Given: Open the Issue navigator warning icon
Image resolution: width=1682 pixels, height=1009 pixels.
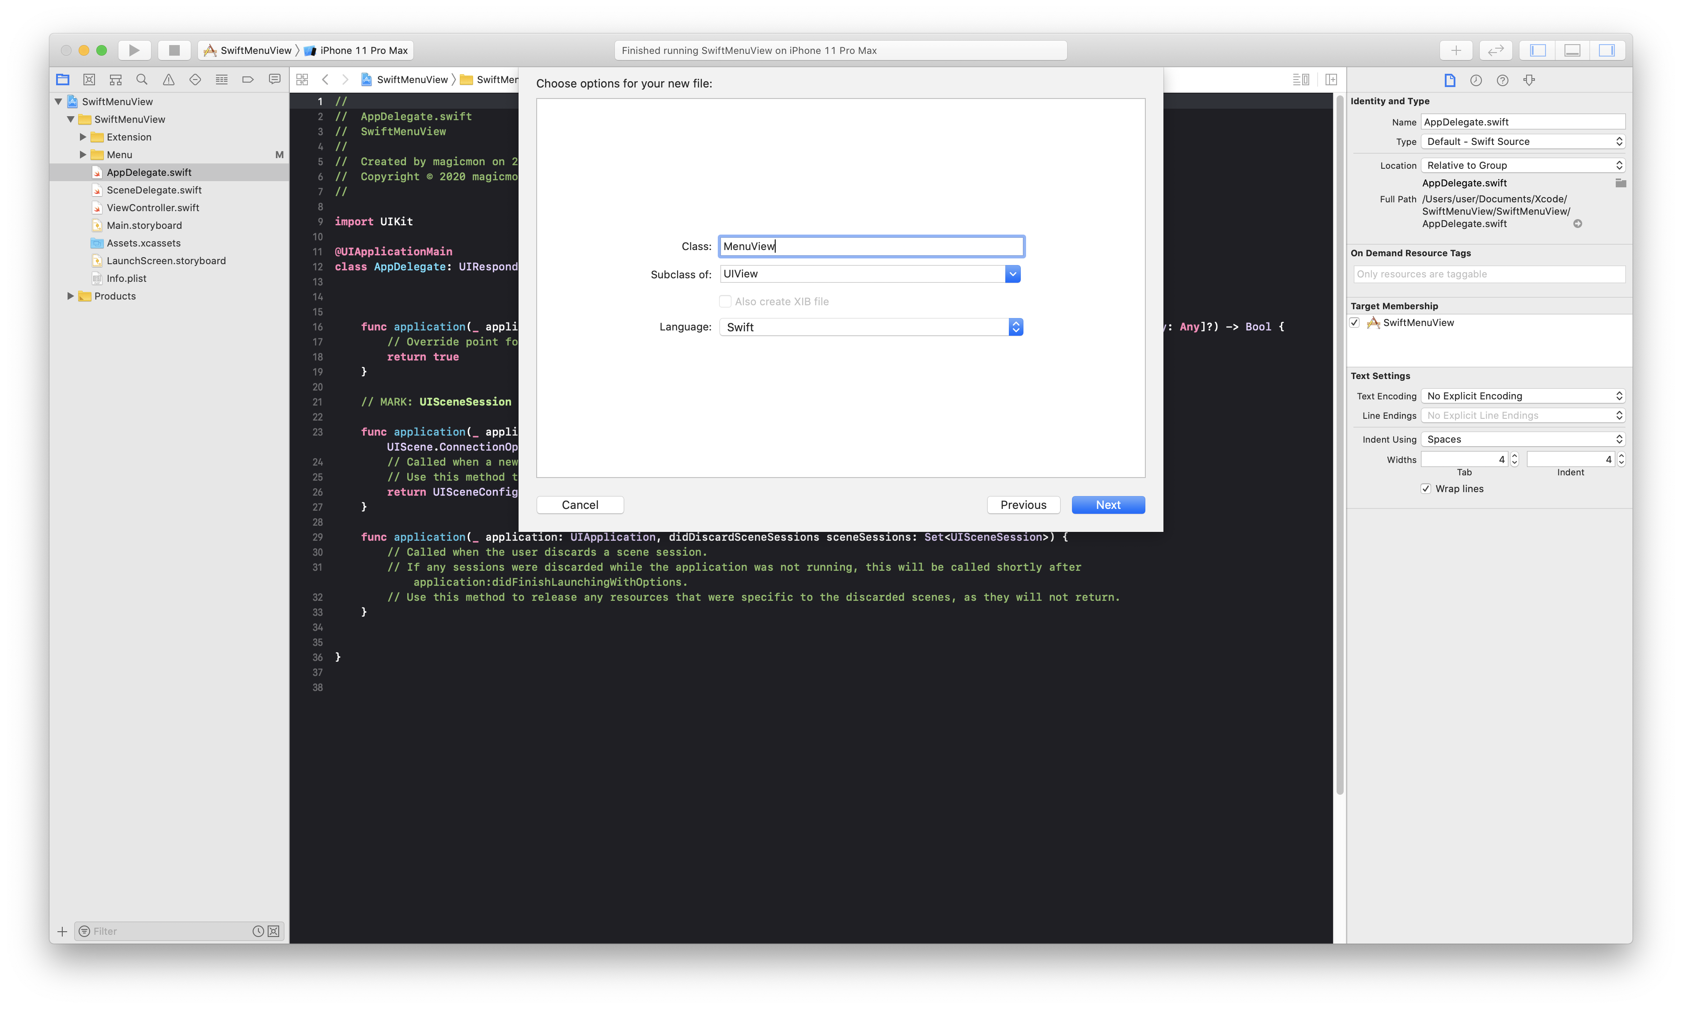Looking at the screenshot, I should pyautogui.click(x=169, y=80).
